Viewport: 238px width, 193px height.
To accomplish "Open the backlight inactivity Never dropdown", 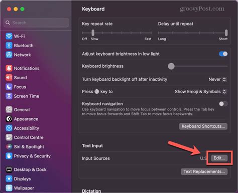I will 217,79.
